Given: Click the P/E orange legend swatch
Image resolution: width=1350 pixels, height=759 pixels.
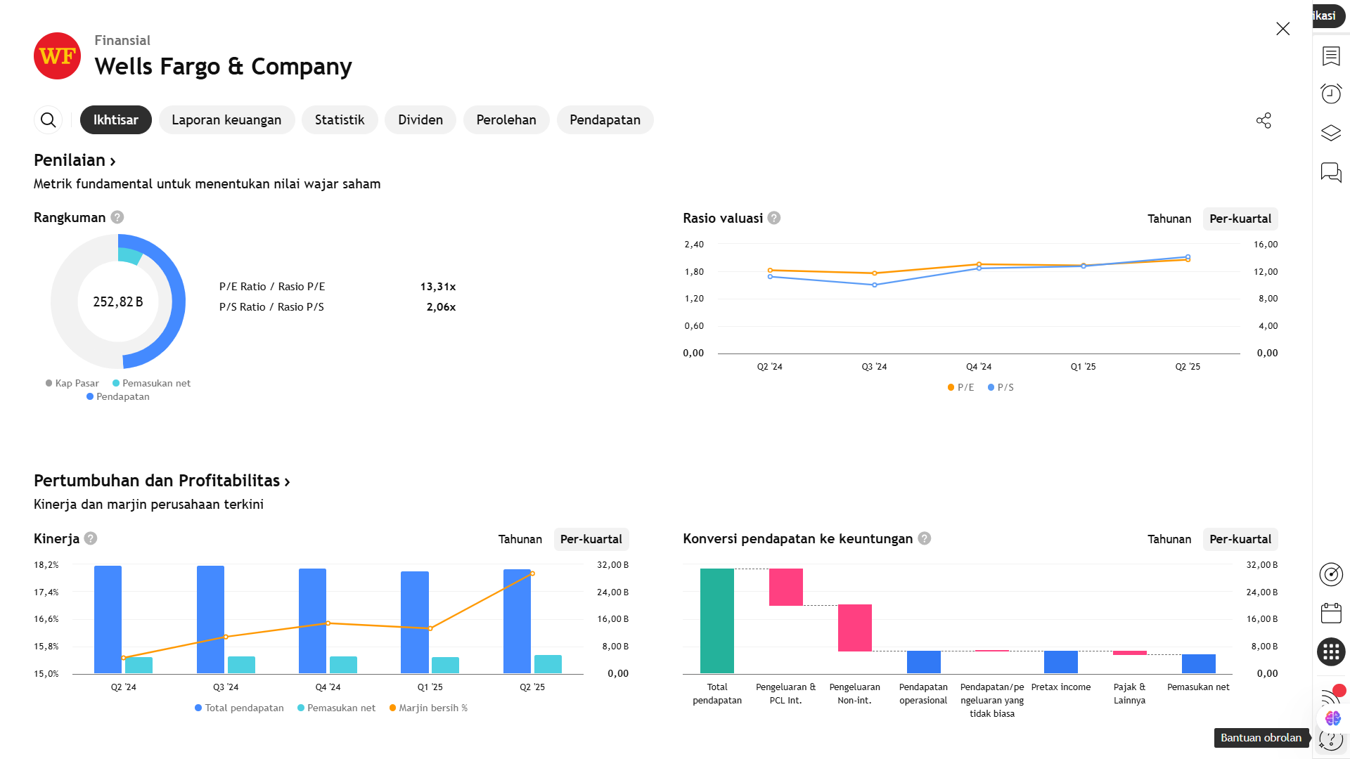Looking at the screenshot, I should point(951,387).
